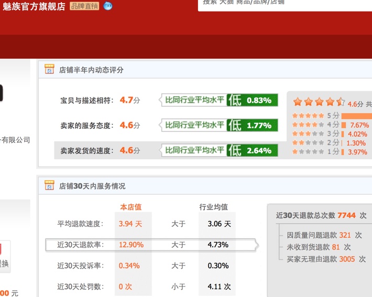
Task: Click the 0.34% complaint rate value
Action: tap(129, 266)
